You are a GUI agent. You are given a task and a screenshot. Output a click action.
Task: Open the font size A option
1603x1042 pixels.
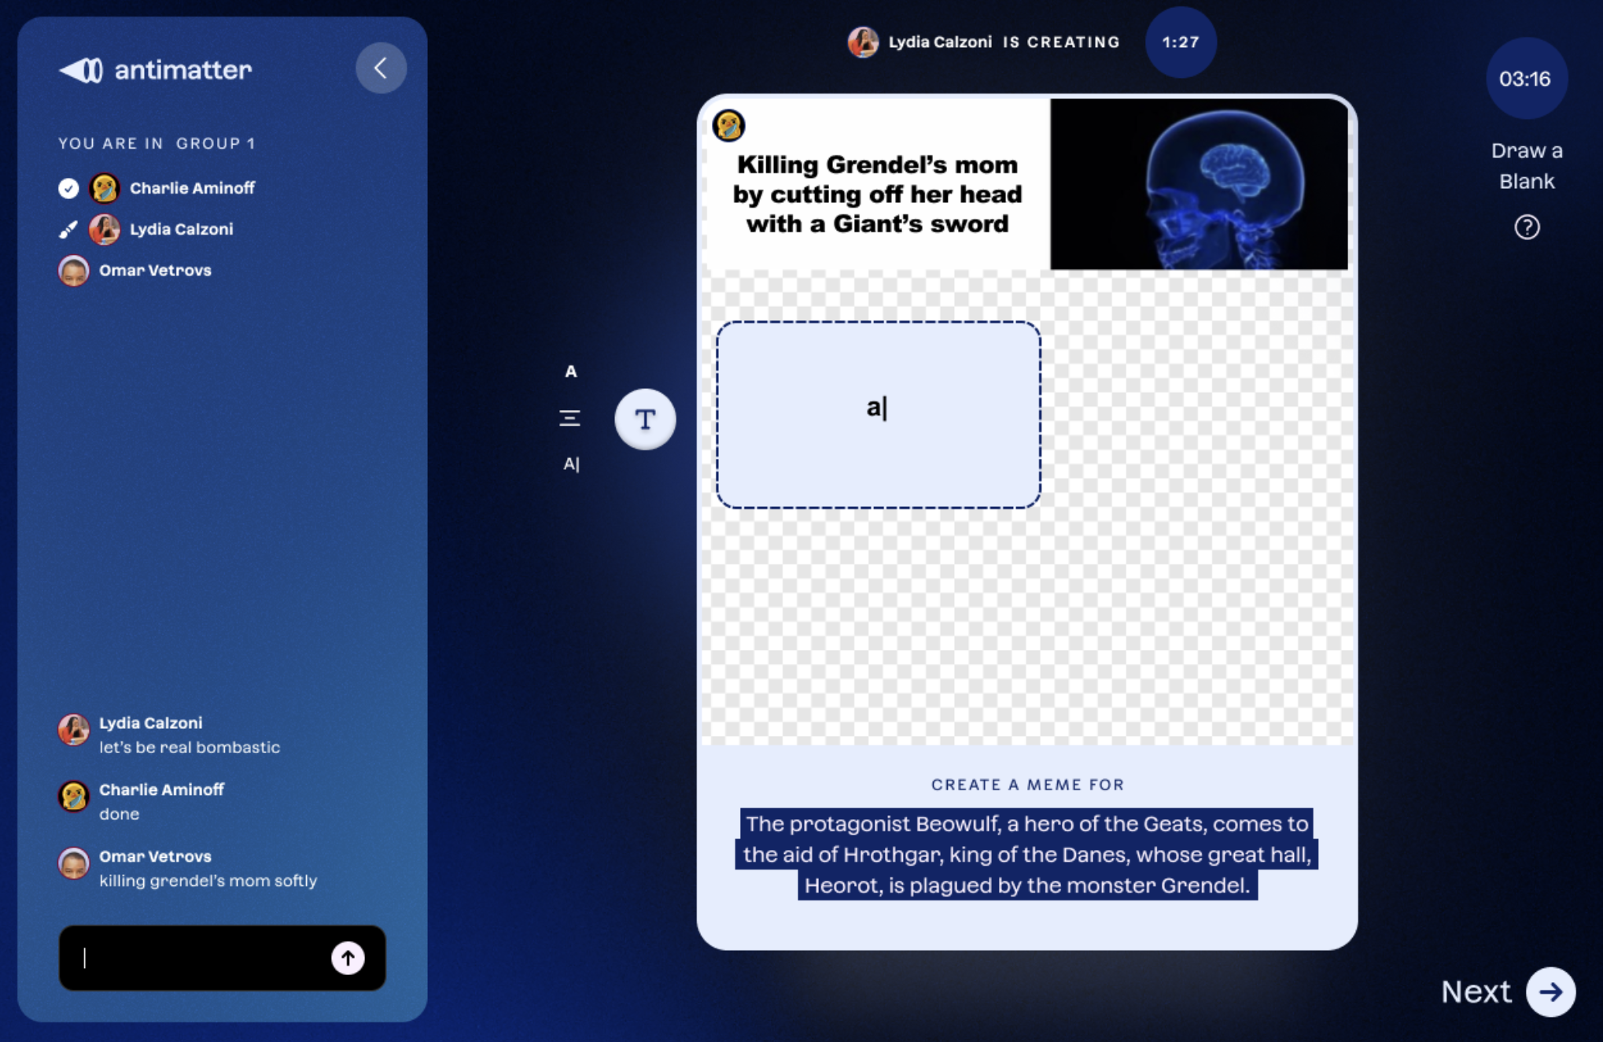(x=571, y=371)
